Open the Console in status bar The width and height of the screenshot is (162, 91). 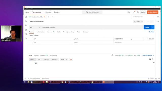pyautogui.click(x=46, y=79)
